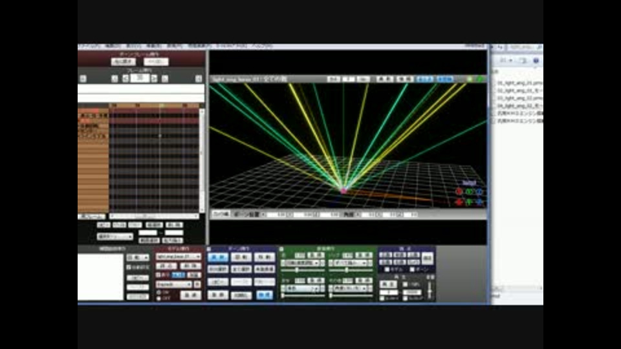
Task: Click the current frame number field
Action: click(x=140, y=78)
